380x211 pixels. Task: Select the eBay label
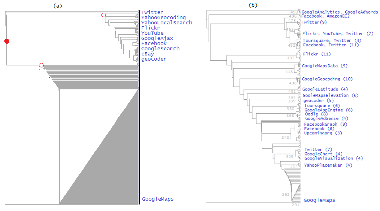pyautogui.click(x=148, y=54)
